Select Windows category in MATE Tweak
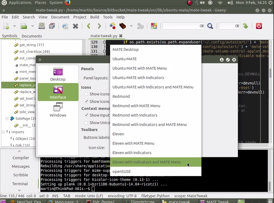274x203 pixels. [x=58, y=110]
